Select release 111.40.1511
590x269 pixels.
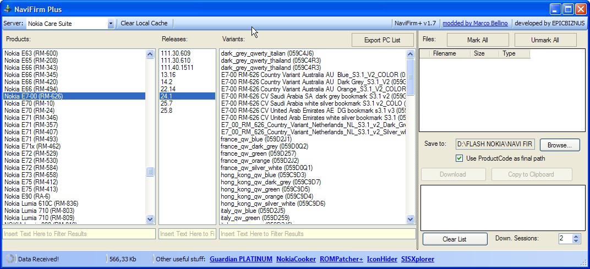[187, 68]
